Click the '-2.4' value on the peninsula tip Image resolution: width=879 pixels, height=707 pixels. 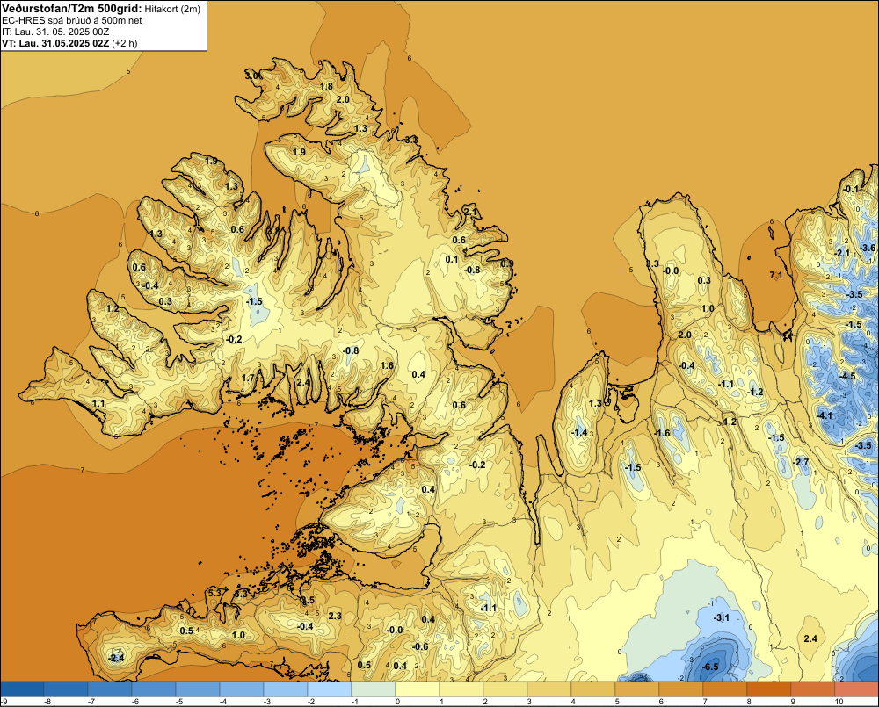pyautogui.click(x=116, y=659)
